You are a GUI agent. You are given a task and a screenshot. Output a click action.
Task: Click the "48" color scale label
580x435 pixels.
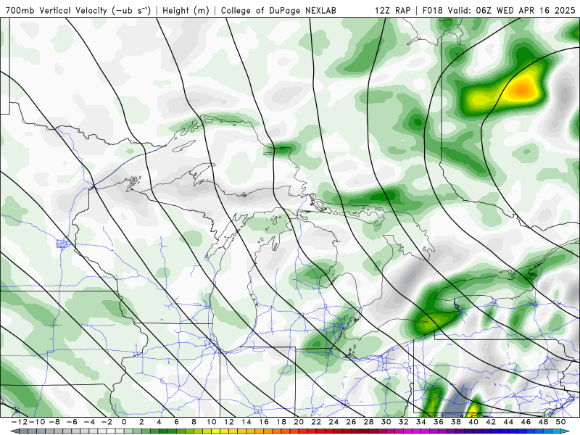(543, 422)
